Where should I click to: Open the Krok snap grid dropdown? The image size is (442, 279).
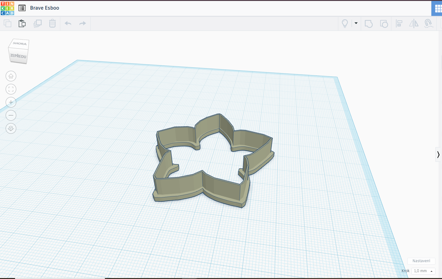(x=423, y=271)
